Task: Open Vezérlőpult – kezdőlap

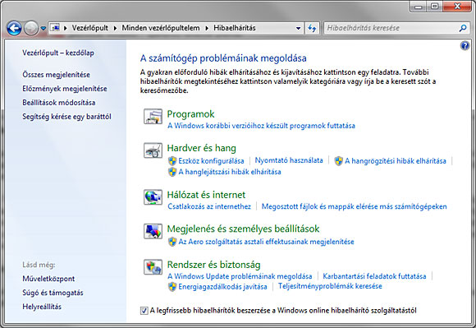Action: pyautogui.click(x=58, y=53)
